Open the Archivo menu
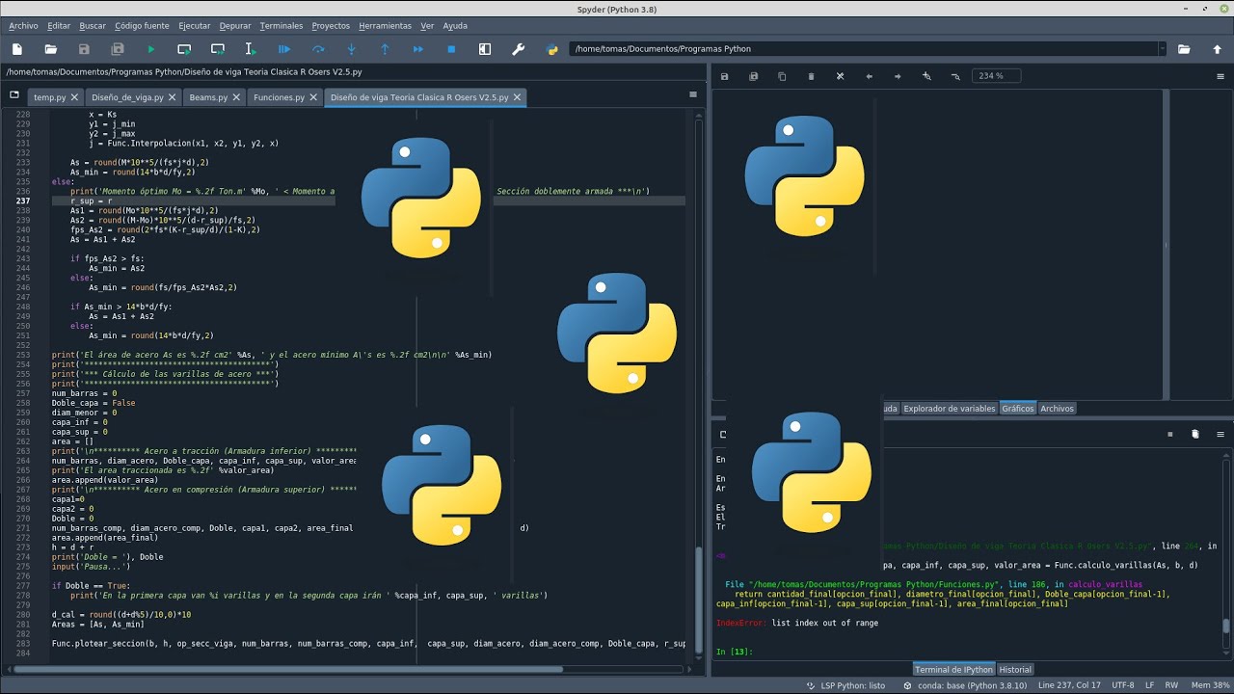 23,26
